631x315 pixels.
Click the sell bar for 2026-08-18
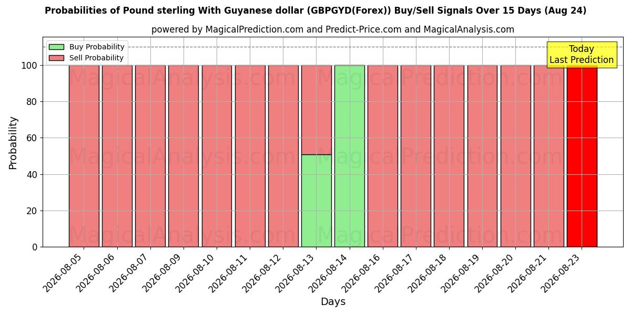449,156
